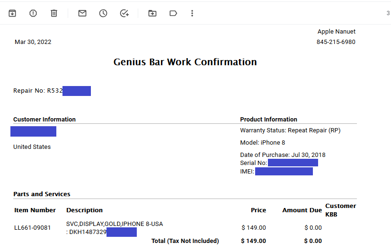The height and width of the screenshot is (251, 391).
Task: Click the item amount due $ 0.00
Action: pyautogui.click(x=313, y=227)
